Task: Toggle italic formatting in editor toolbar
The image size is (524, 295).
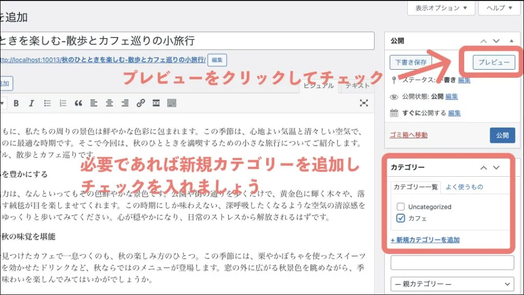Action: 31,103
